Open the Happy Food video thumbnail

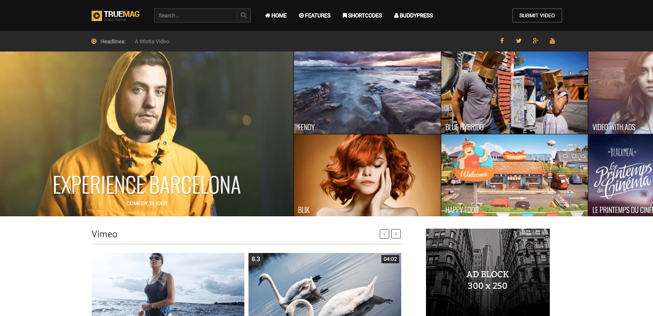click(514, 176)
